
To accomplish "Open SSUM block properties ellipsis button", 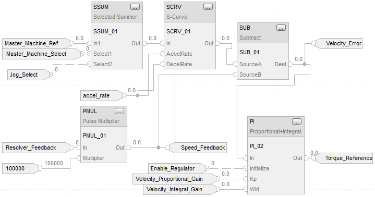I will point(135,7).
